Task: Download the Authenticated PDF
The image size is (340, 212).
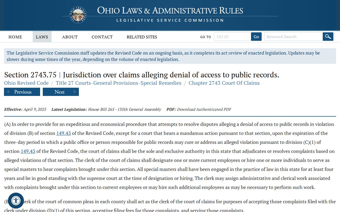Action: tap(204, 109)
